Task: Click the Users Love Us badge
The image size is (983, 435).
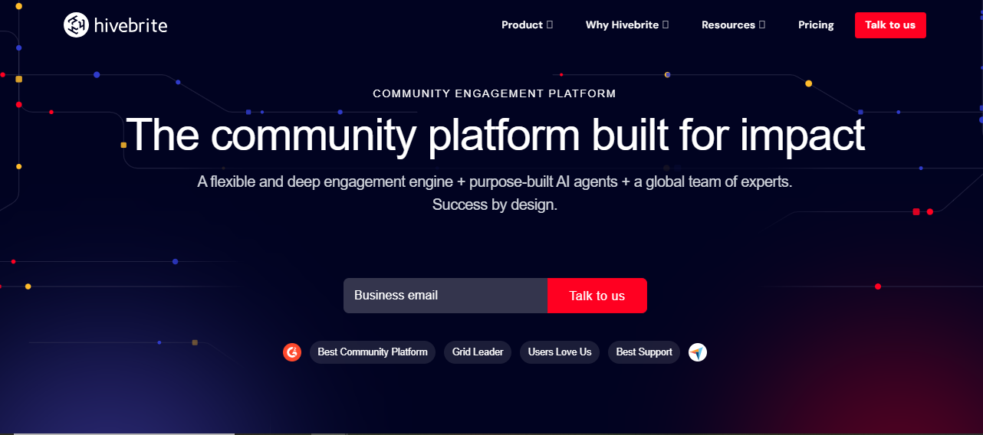Action: (x=560, y=352)
